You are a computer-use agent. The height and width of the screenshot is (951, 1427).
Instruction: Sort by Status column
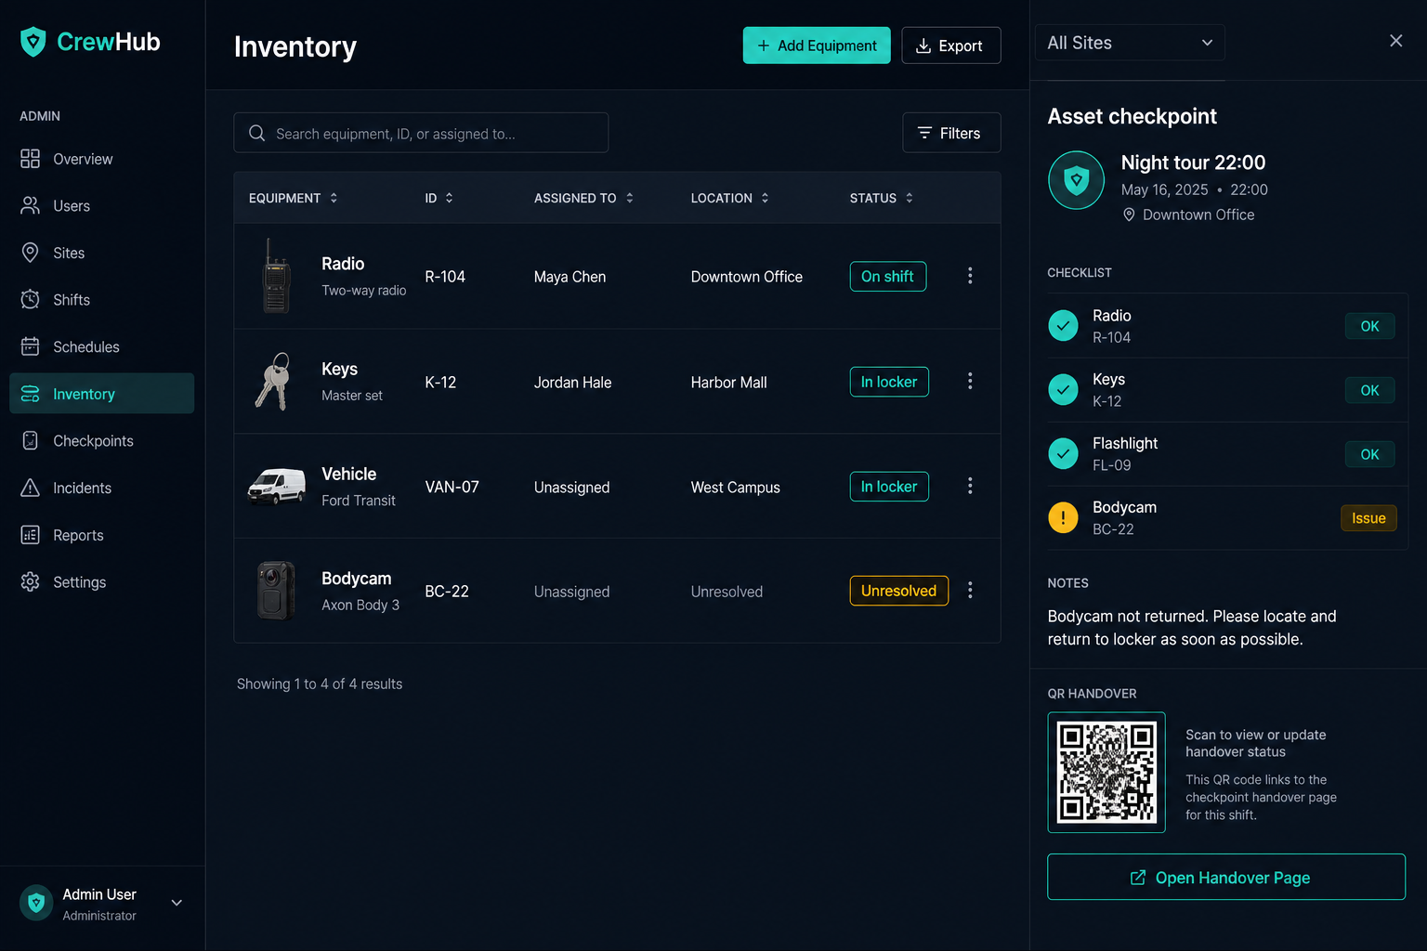pyautogui.click(x=882, y=198)
